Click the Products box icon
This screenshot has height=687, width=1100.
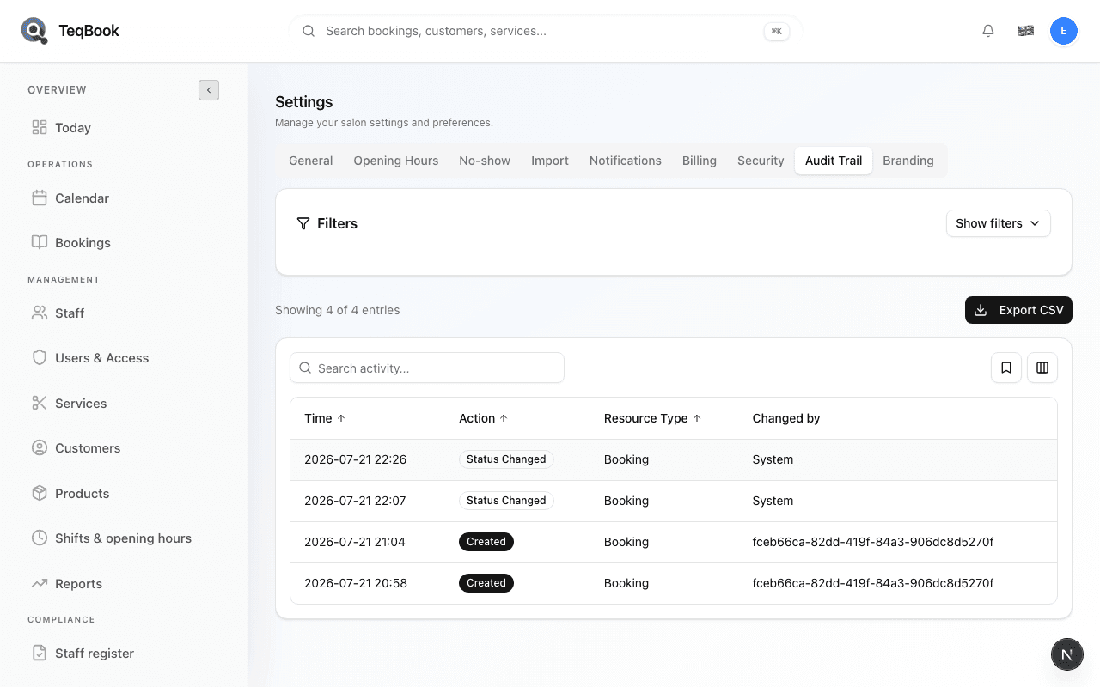[40, 493]
